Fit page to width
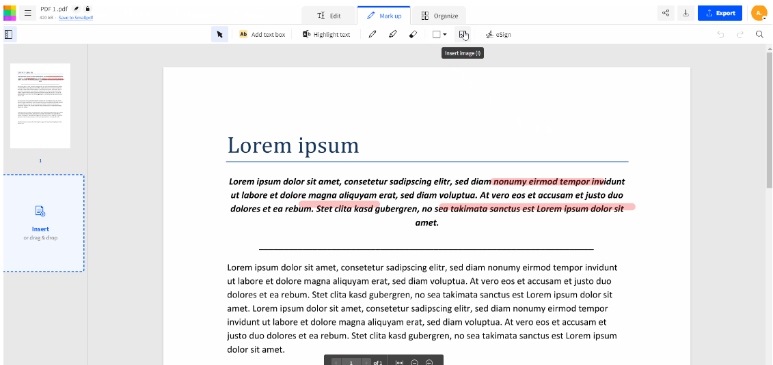The width and height of the screenshot is (773, 365). (399, 362)
